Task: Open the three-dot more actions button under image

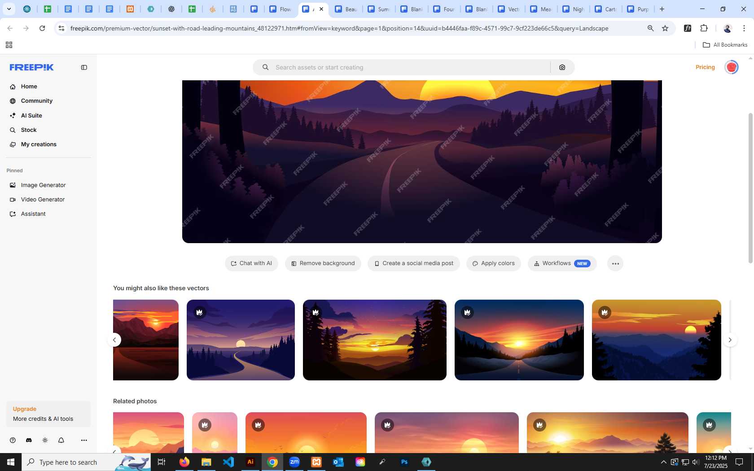Action: pos(615,263)
